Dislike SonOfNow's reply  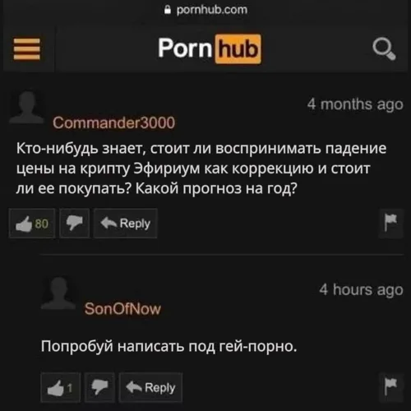(99, 387)
